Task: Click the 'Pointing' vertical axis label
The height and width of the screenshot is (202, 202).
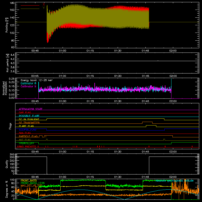Action: 7,25
